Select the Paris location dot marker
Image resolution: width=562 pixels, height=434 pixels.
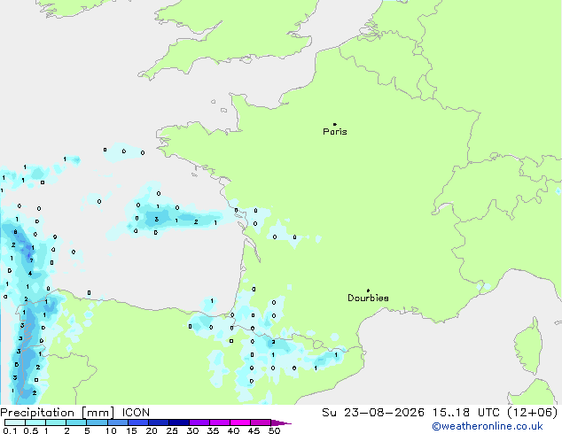335,124
